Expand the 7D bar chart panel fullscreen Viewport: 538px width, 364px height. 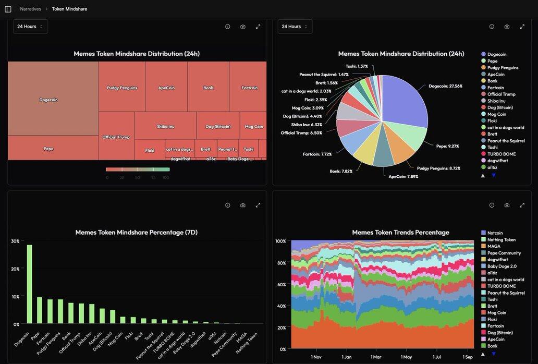click(x=258, y=205)
